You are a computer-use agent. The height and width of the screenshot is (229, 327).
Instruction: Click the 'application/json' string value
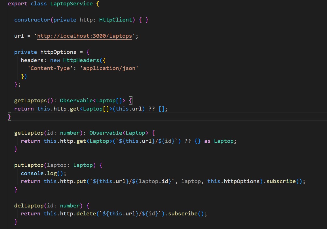point(111,68)
